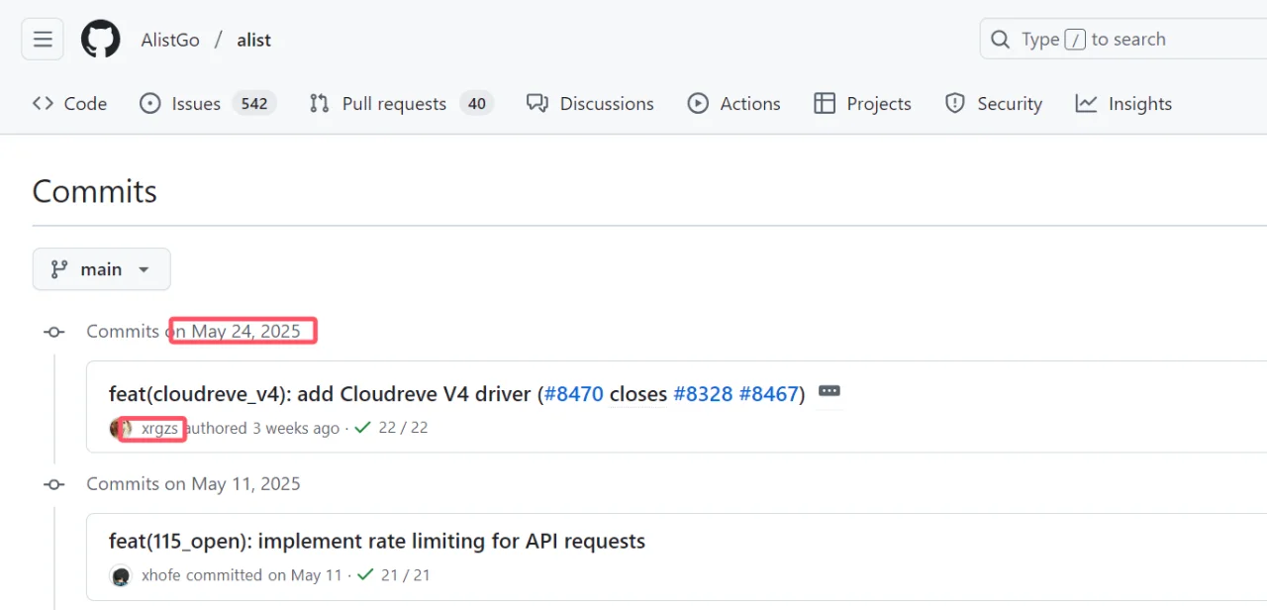Open linked pull request #8470
This screenshot has height=610, width=1267.
574,394
